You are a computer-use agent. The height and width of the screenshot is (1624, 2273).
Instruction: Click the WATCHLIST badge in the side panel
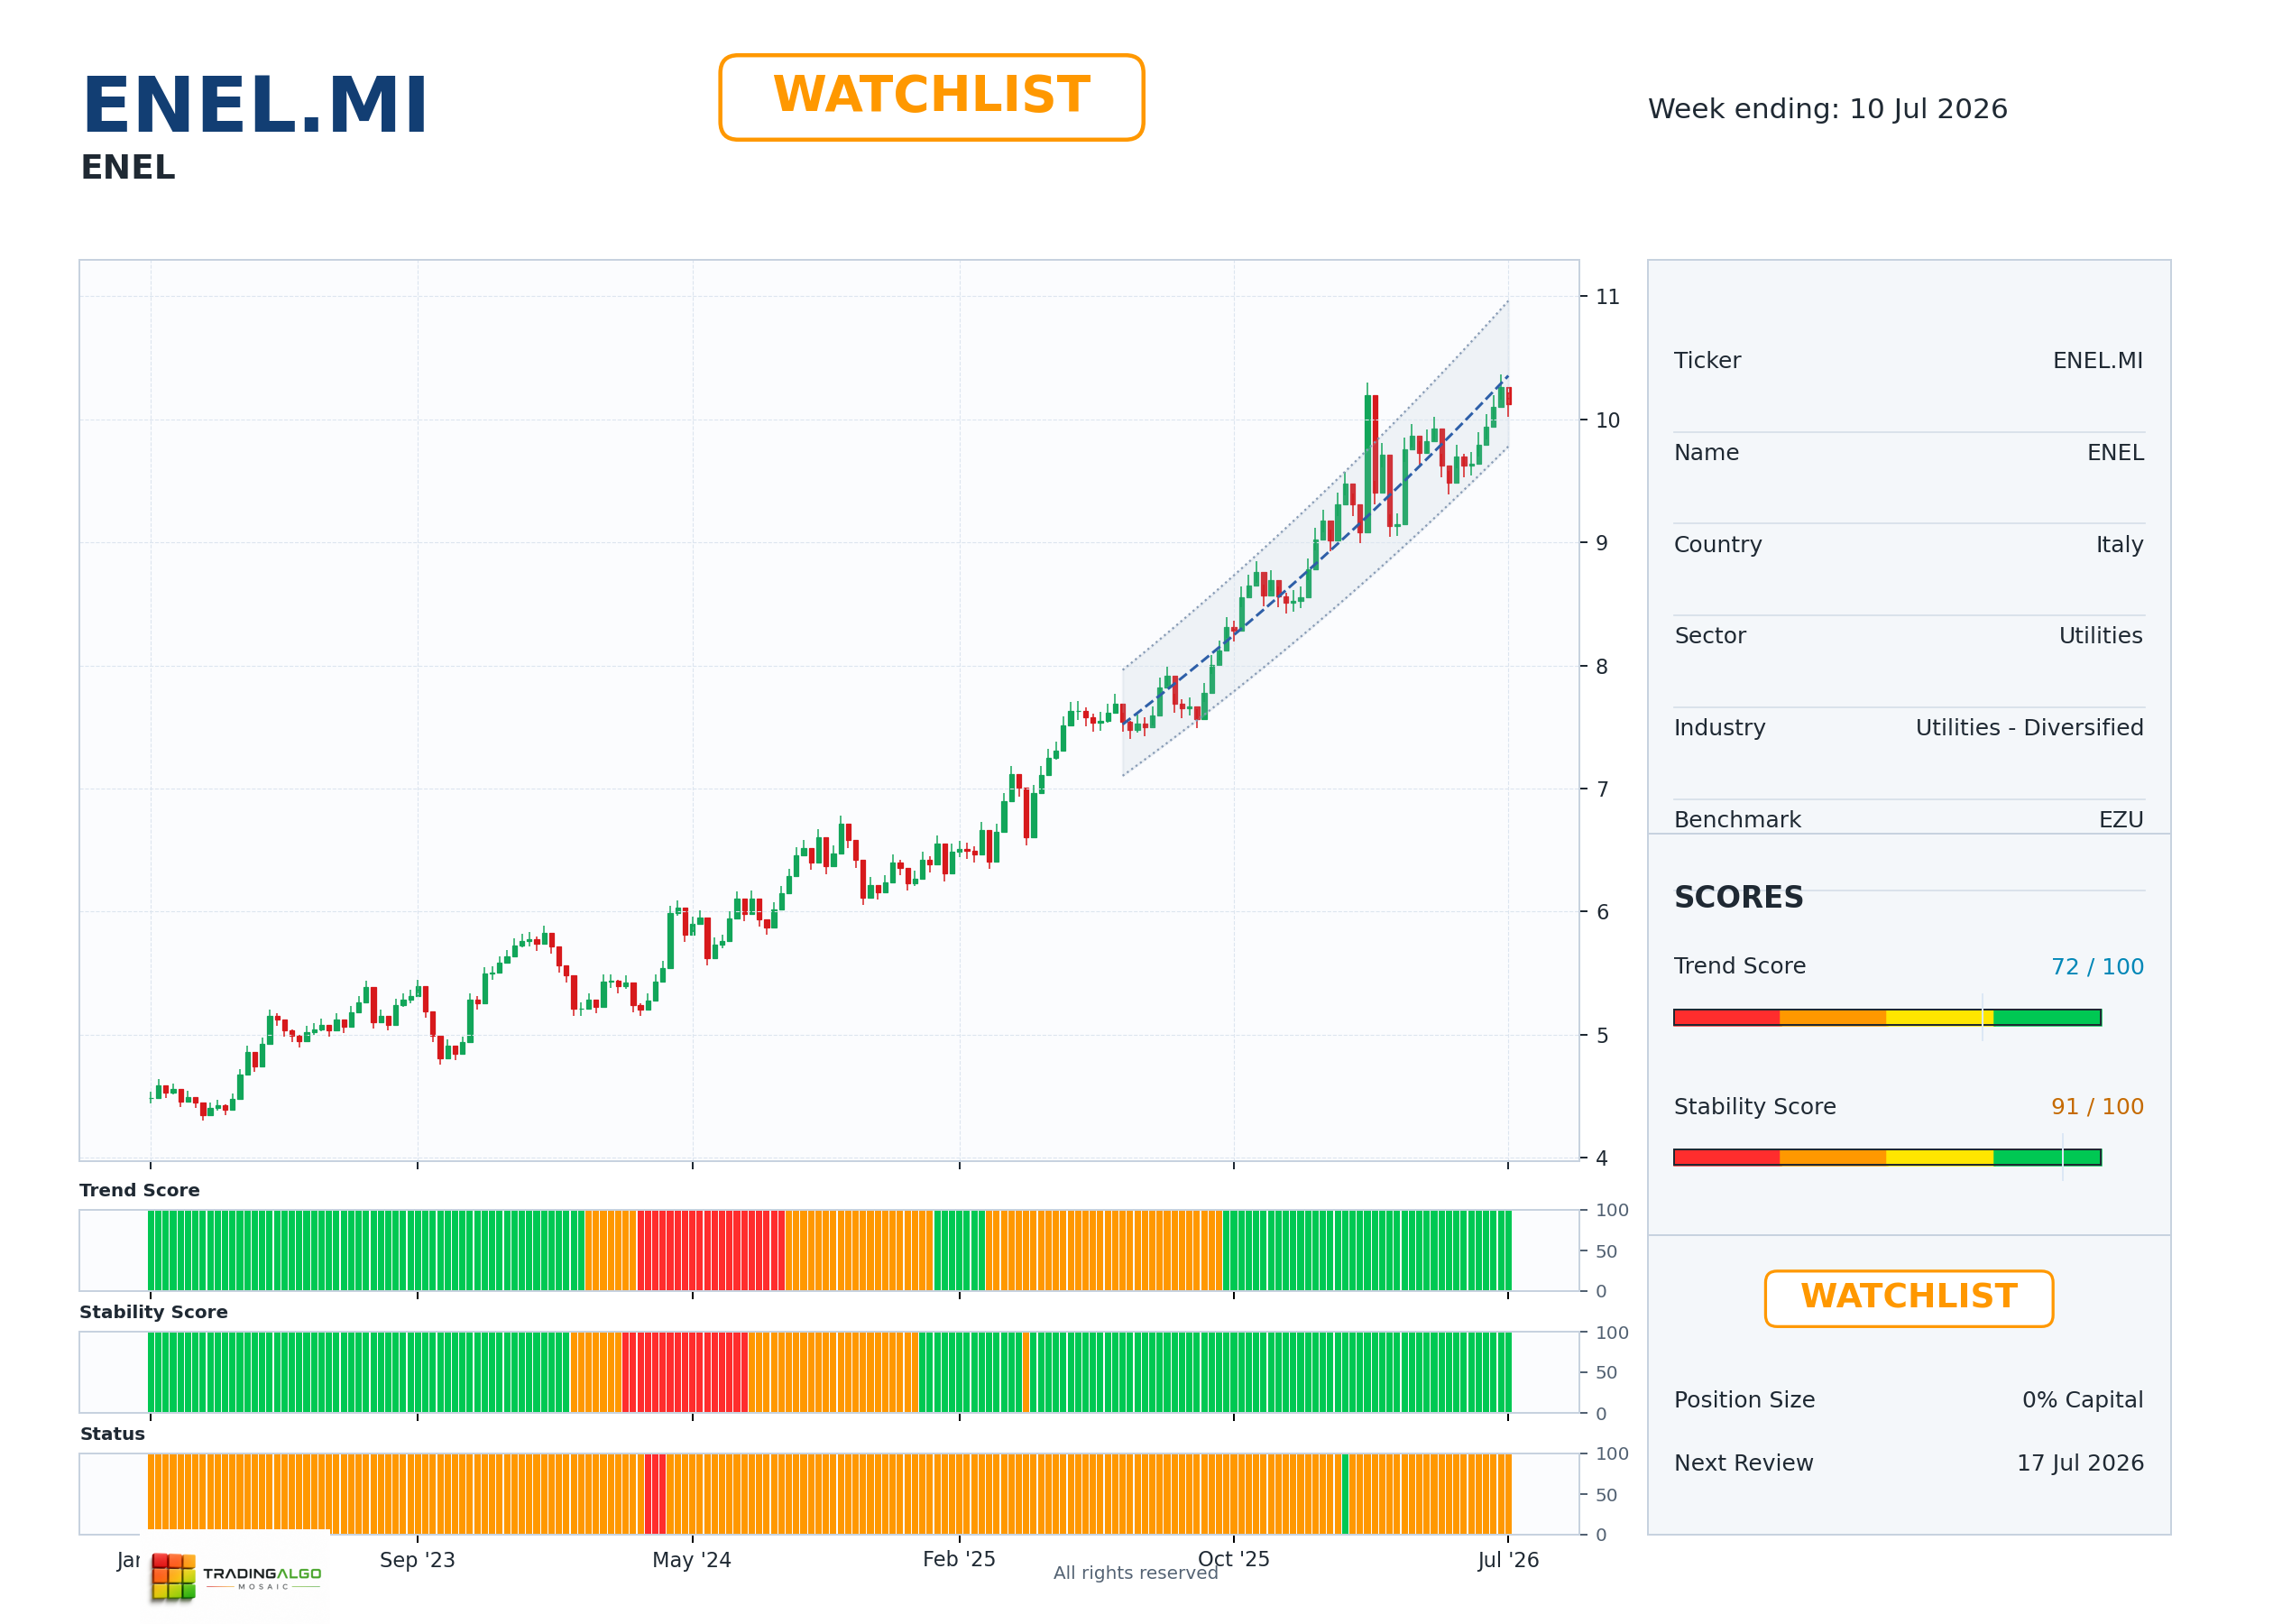[1909, 1298]
